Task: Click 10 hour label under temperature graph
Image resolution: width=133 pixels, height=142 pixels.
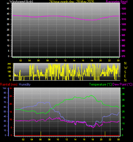Action: tap(58, 139)
